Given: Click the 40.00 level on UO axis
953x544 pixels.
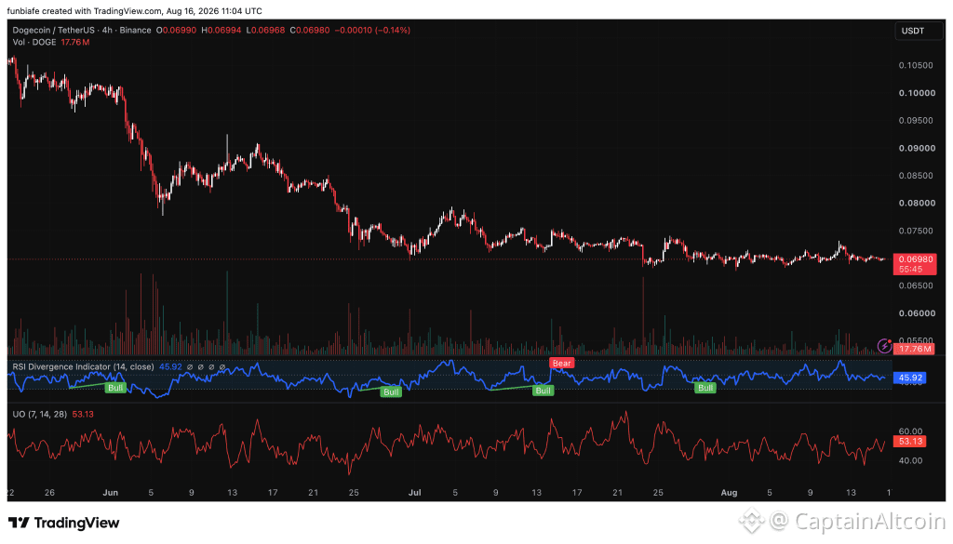Looking at the screenshot, I should pos(911,460).
